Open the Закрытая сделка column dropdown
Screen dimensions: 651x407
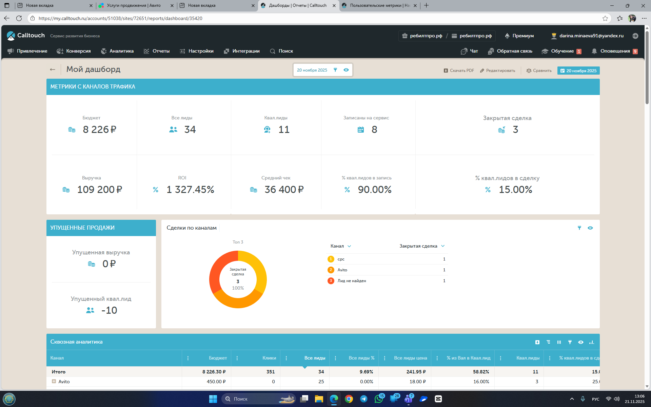point(443,246)
